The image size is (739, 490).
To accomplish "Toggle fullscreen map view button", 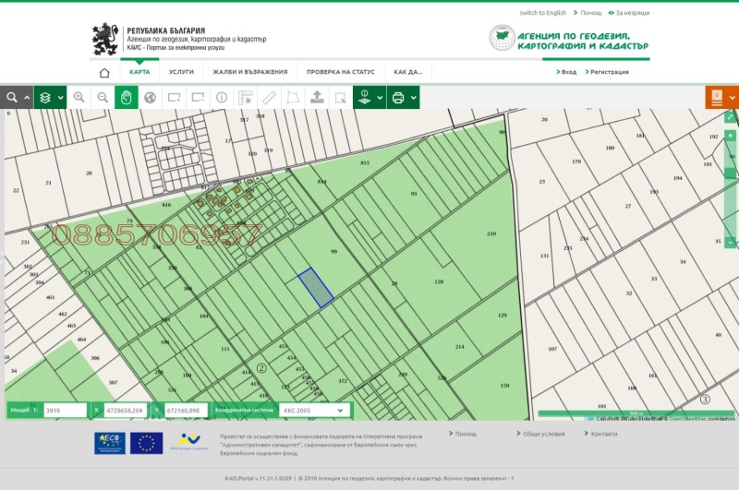I will tap(731, 117).
